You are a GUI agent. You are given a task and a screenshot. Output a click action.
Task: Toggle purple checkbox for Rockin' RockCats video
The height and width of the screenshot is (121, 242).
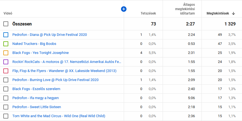pos(6,62)
